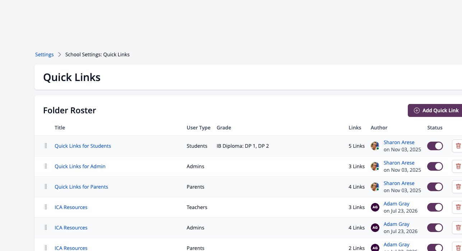Click the Title column header
The image size is (462, 251).
coord(60,128)
